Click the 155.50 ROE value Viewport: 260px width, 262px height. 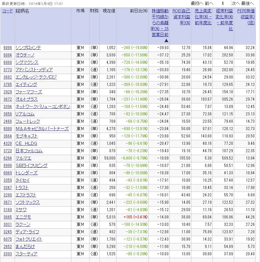pos(185,158)
